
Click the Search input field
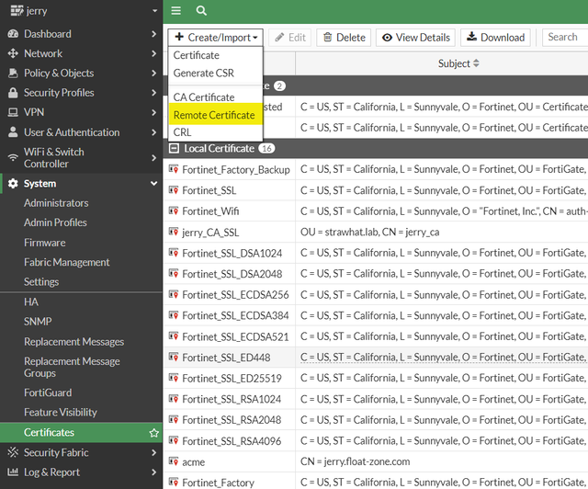(x=563, y=38)
